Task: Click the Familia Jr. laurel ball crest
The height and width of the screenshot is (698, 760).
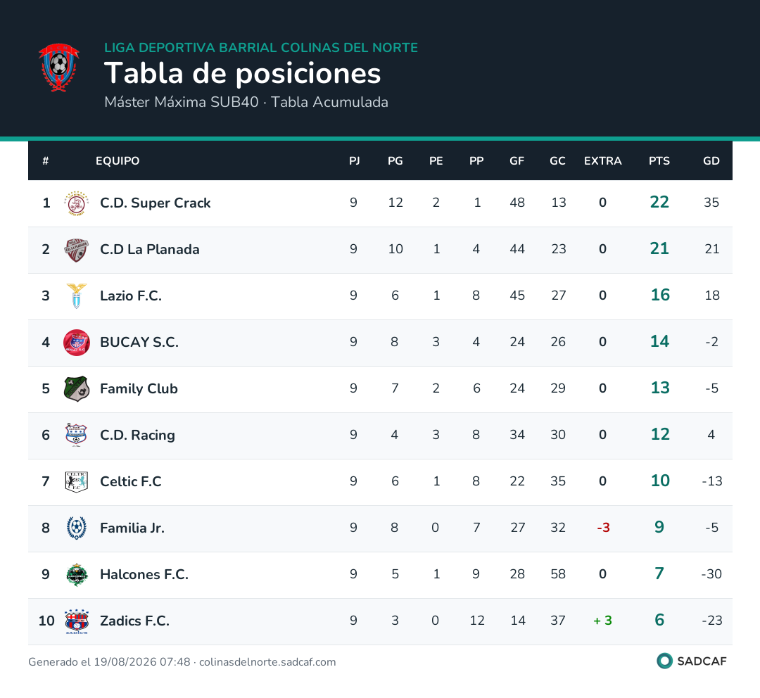Action: pyautogui.click(x=77, y=528)
